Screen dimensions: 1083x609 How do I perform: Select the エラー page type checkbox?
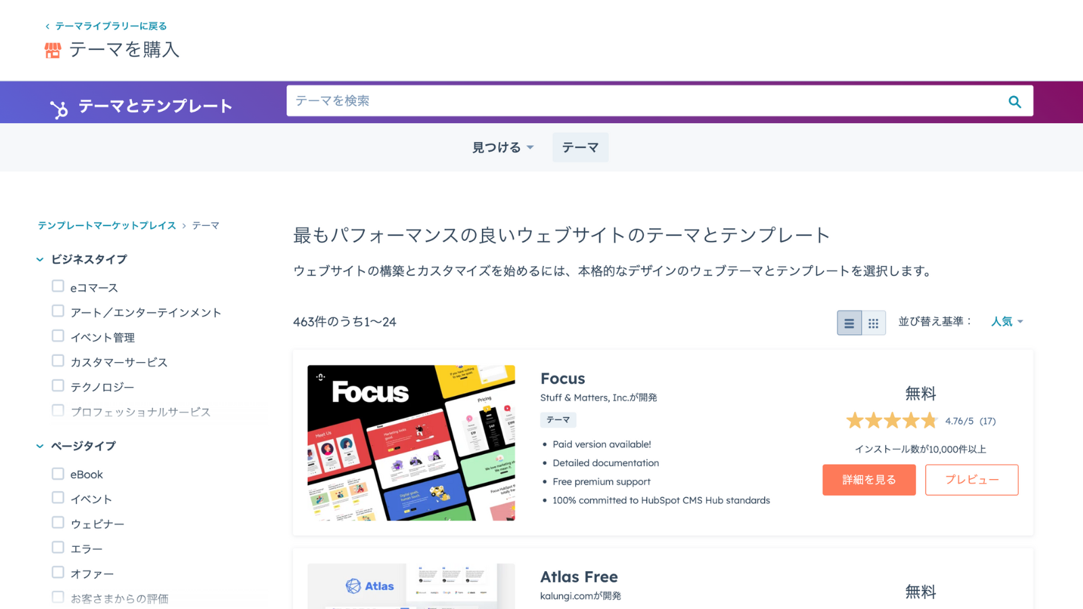pyautogui.click(x=58, y=547)
